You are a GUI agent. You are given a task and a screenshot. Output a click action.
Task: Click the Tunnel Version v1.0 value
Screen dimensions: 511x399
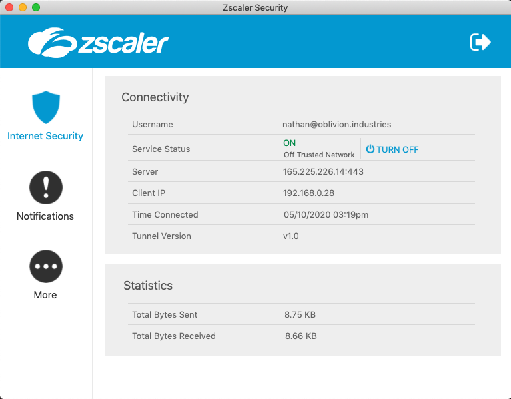pos(291,236)
